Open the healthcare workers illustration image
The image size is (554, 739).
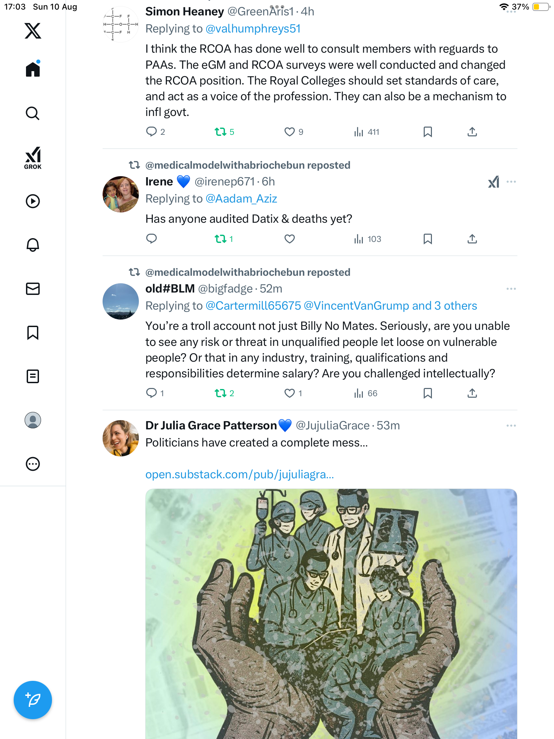[331, 612]
